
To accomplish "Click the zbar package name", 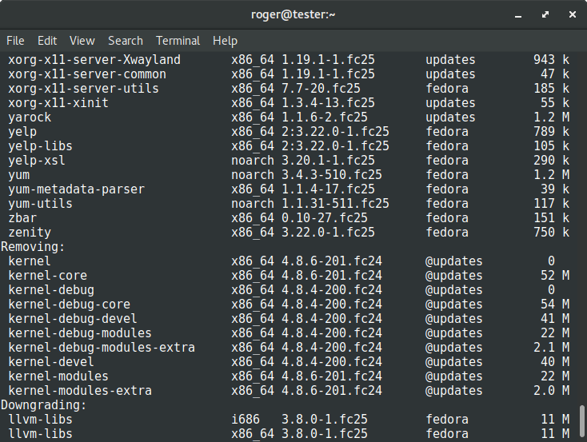I will pyautogui.click(x=22, y=218).
